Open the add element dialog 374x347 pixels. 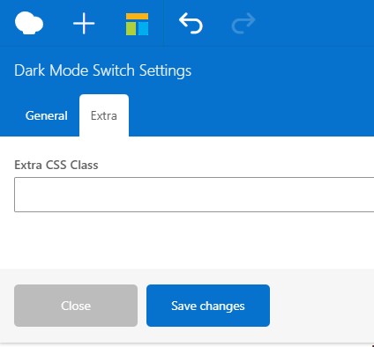tap(84, 24)
